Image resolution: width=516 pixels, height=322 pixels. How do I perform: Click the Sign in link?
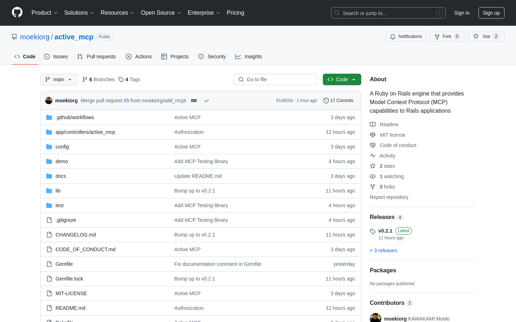(x=462, y=13)
